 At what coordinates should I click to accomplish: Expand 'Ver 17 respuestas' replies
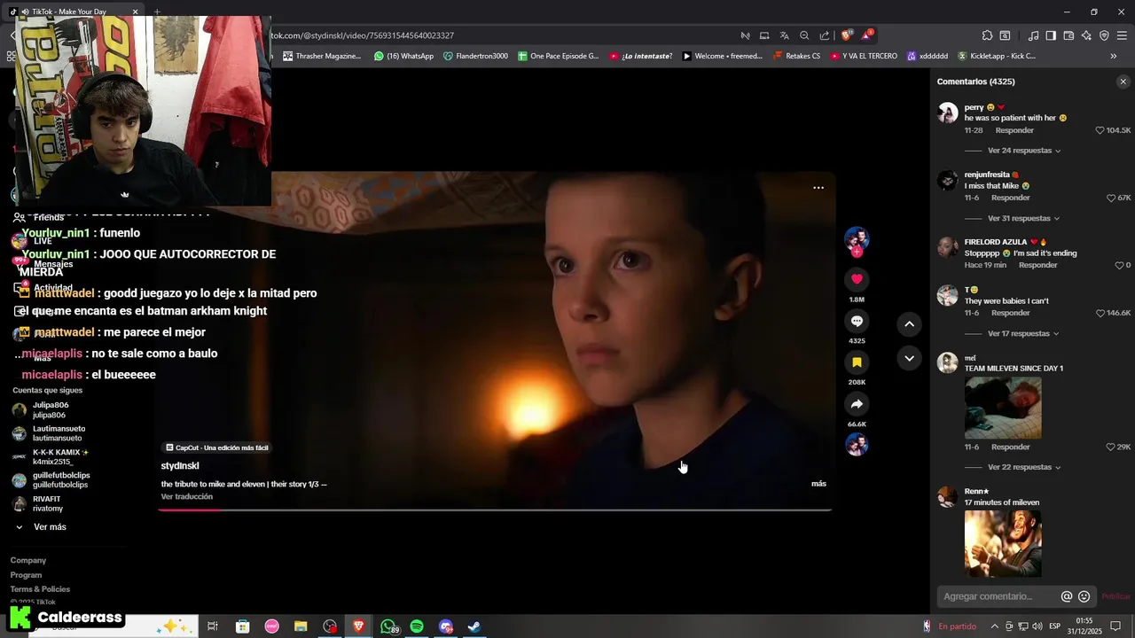click(x=1023, y=333)
